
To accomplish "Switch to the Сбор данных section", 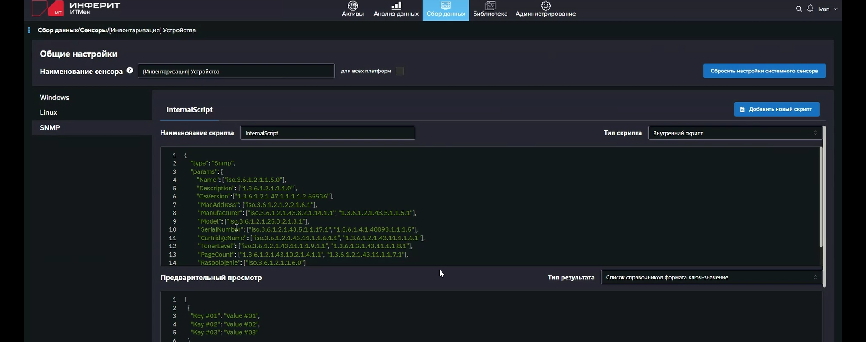I will click(446, 10).
